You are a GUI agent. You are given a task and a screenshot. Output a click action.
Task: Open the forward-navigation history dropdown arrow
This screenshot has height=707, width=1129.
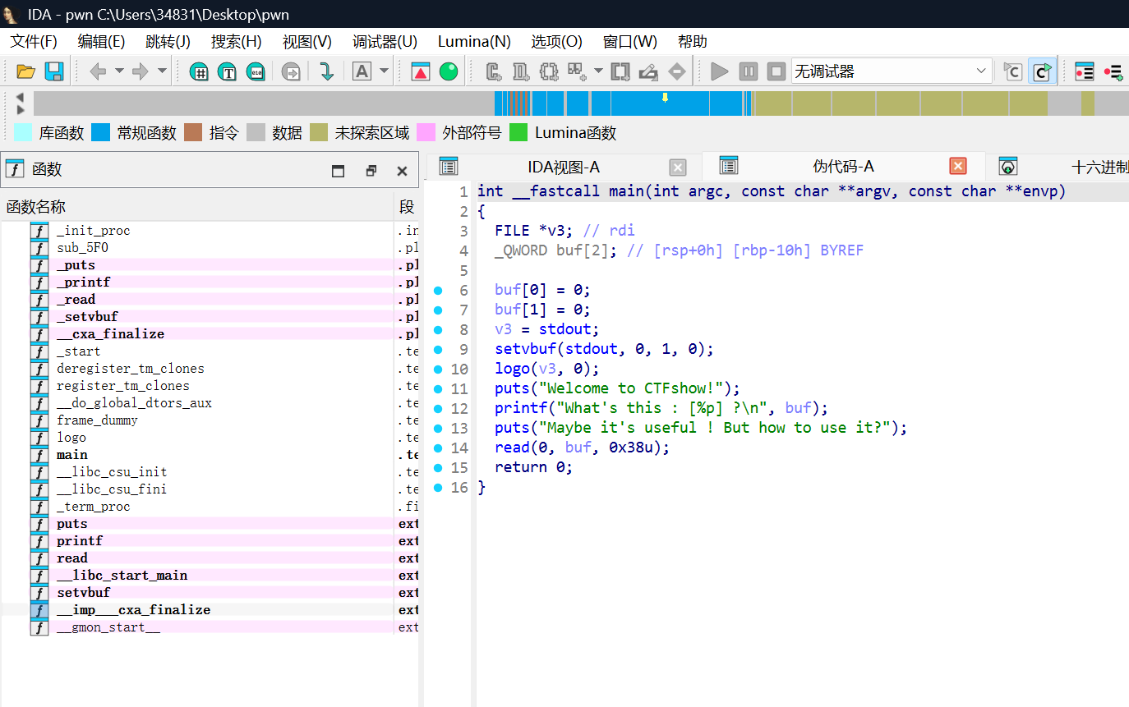click(x=162, y=71)
